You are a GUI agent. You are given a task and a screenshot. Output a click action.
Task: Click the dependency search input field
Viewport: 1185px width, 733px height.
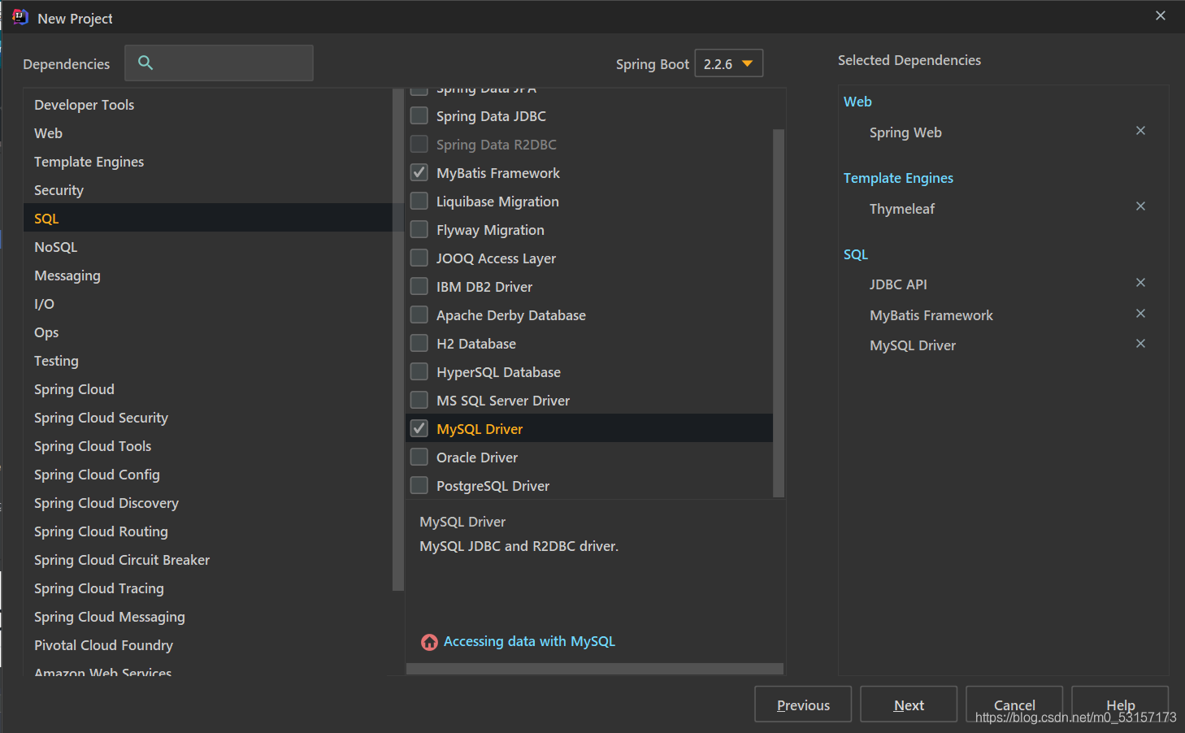[x=219, y=63]
